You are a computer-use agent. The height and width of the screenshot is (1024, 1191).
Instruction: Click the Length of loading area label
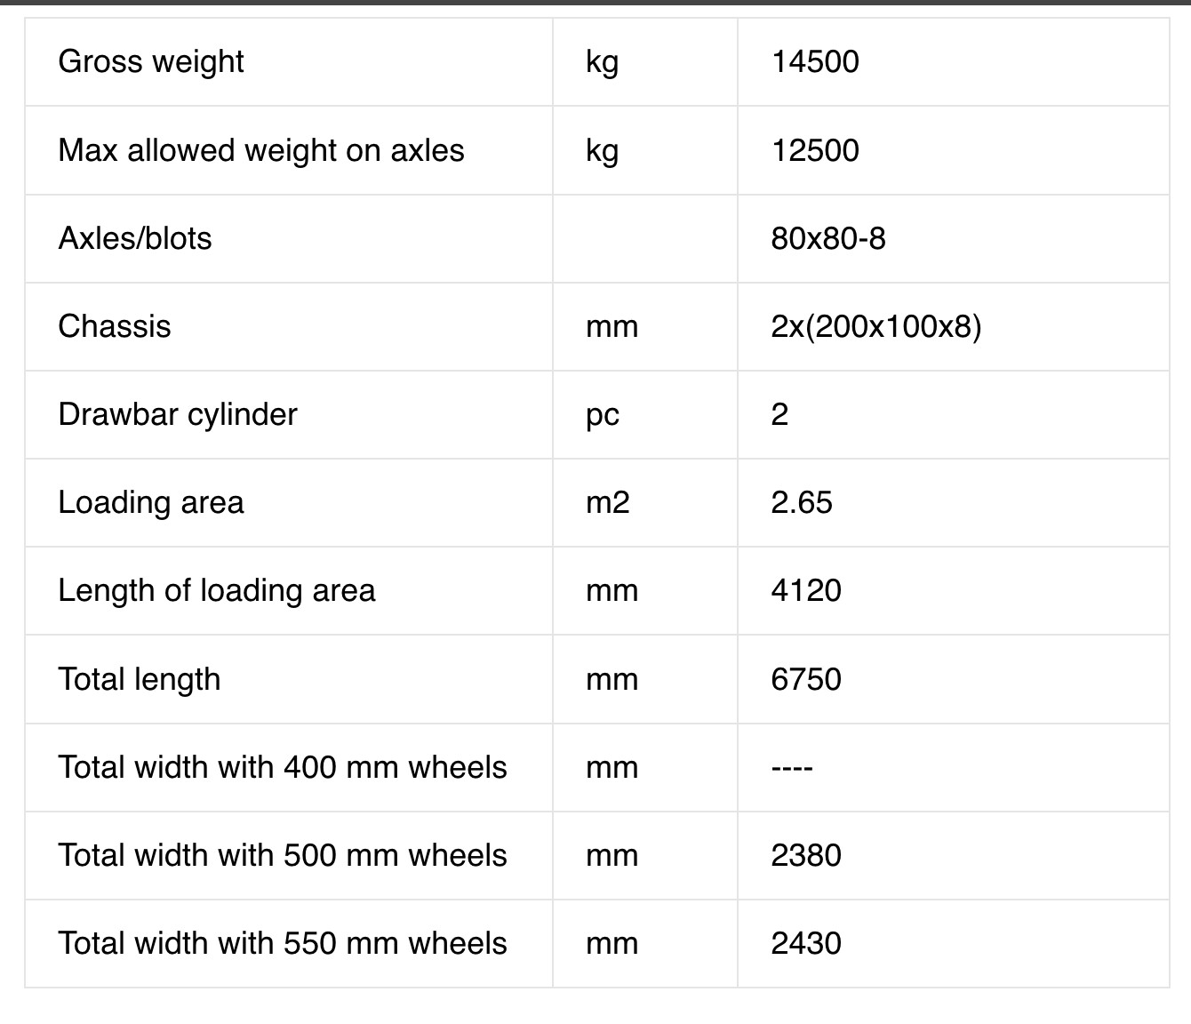coord(217,591)
